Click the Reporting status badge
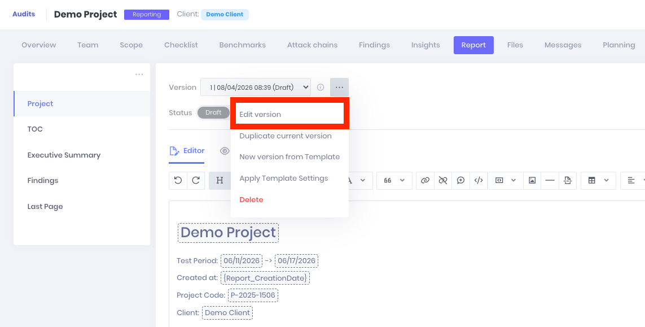 point(147,15)
